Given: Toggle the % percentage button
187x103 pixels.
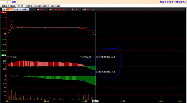Looking at the screenshot, I should click(14, 10).
